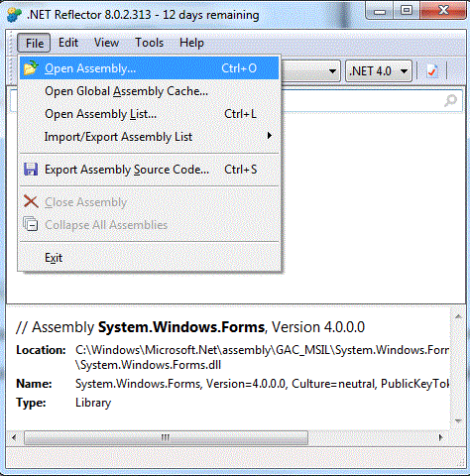Screen dimensions: 470x476
Task: Click the right arrow of the horizontal scrollbar
Action: pos(440,437)
